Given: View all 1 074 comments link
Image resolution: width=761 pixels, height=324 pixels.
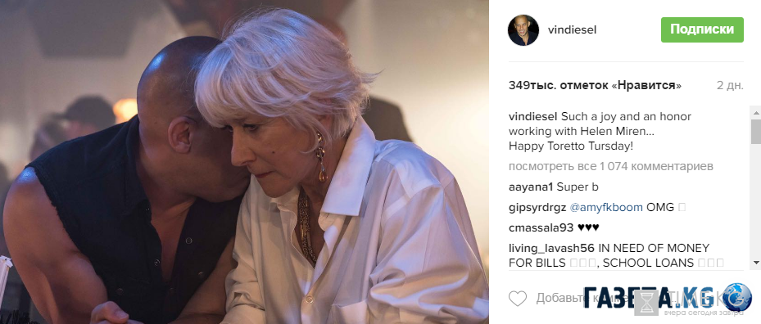Looking at the screenshot, I should pyautogui.click(x=611, y=166).
